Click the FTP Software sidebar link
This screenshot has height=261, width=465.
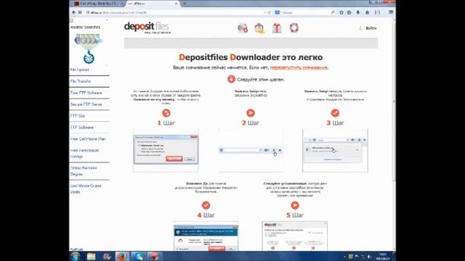pyautogui.click(x=81, y=128)
